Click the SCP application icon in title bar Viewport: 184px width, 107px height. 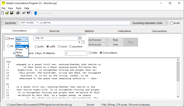point(3,3)
